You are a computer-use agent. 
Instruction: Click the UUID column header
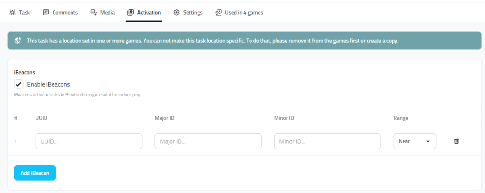pyautogui.click(x=41, y=118)
